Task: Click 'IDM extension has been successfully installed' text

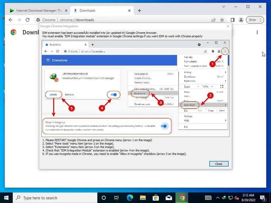Action: 100,33
